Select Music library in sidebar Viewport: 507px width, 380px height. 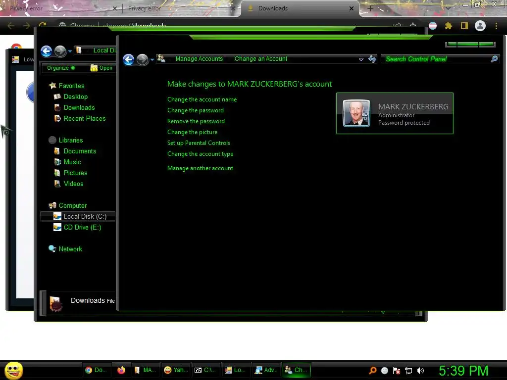pos(72,162)
